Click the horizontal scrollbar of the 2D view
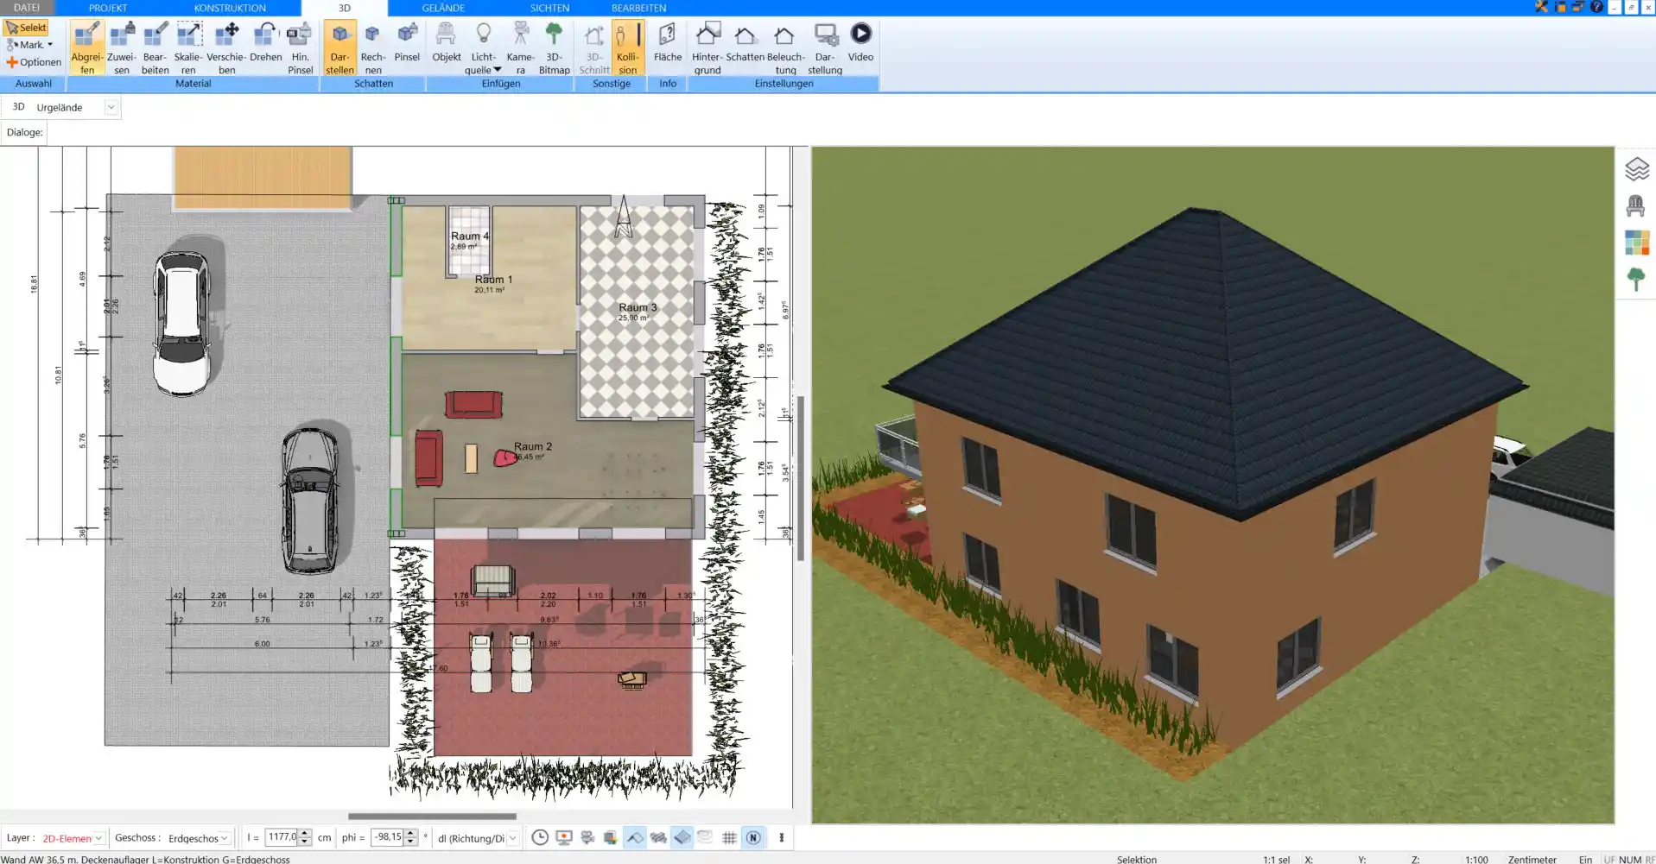This screenshot has width=1656, height=864. (x=432, y=816)
